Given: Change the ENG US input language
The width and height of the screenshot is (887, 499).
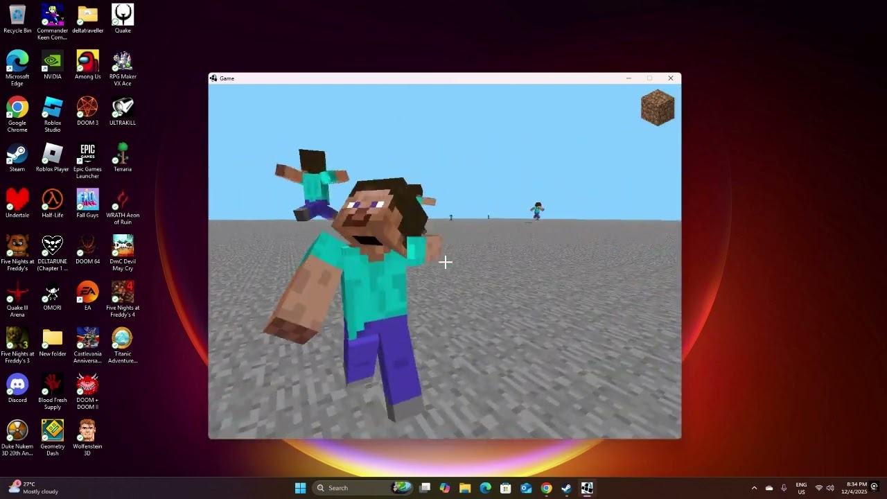Looking at the screenshot, I should [801, 488].
